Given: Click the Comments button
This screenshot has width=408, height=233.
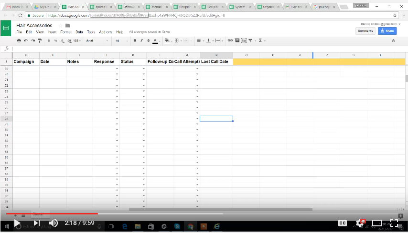Looking at the screenshot, I should (365, 31).
